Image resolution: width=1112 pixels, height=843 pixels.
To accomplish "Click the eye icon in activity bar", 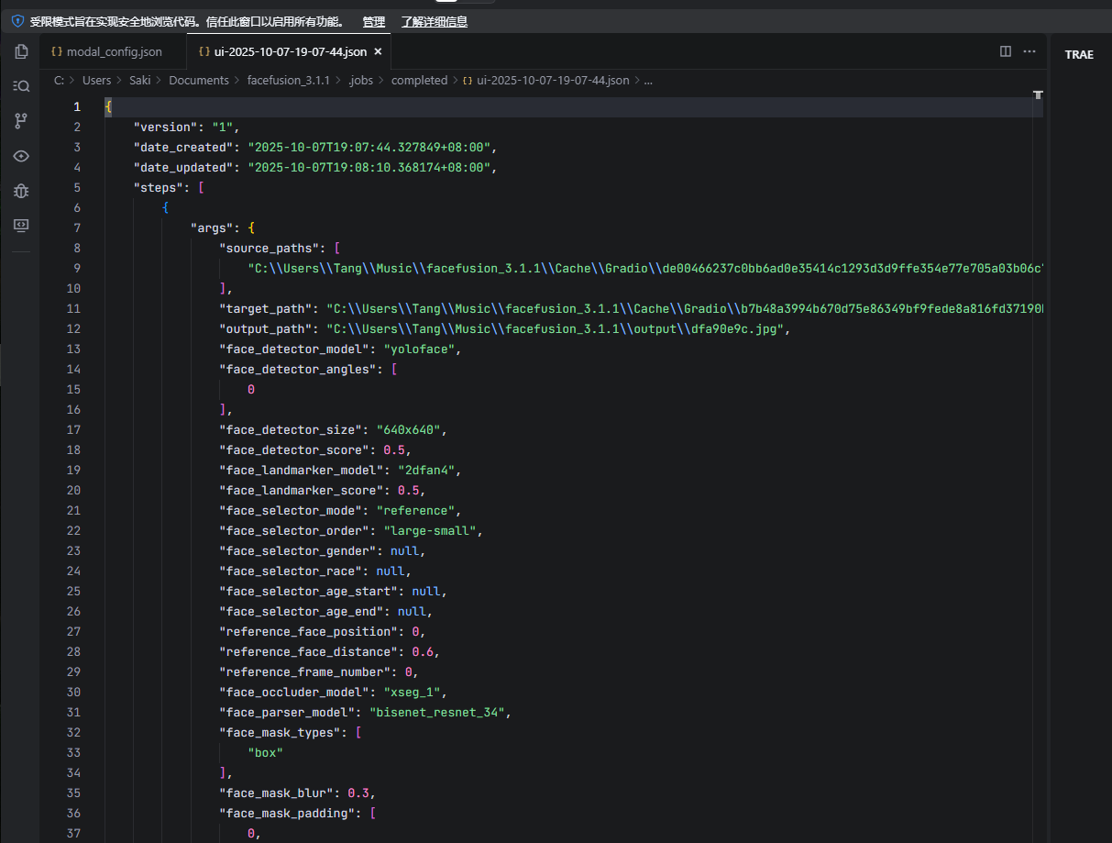I will pyautogui.click(x=21, y=156).
